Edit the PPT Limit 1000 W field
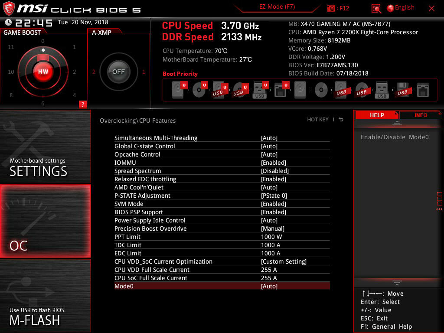Viewport: 444px width, 333px height. coord(271,237)
